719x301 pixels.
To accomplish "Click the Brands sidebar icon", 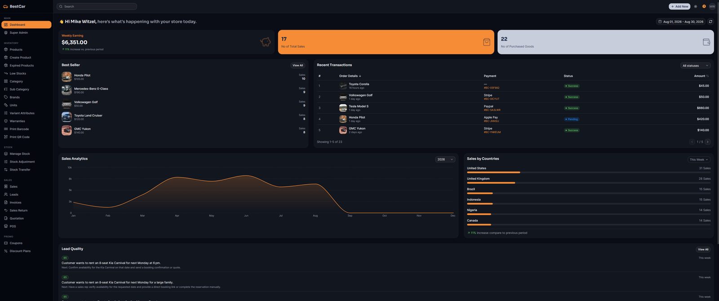I will tap(6, 97).
